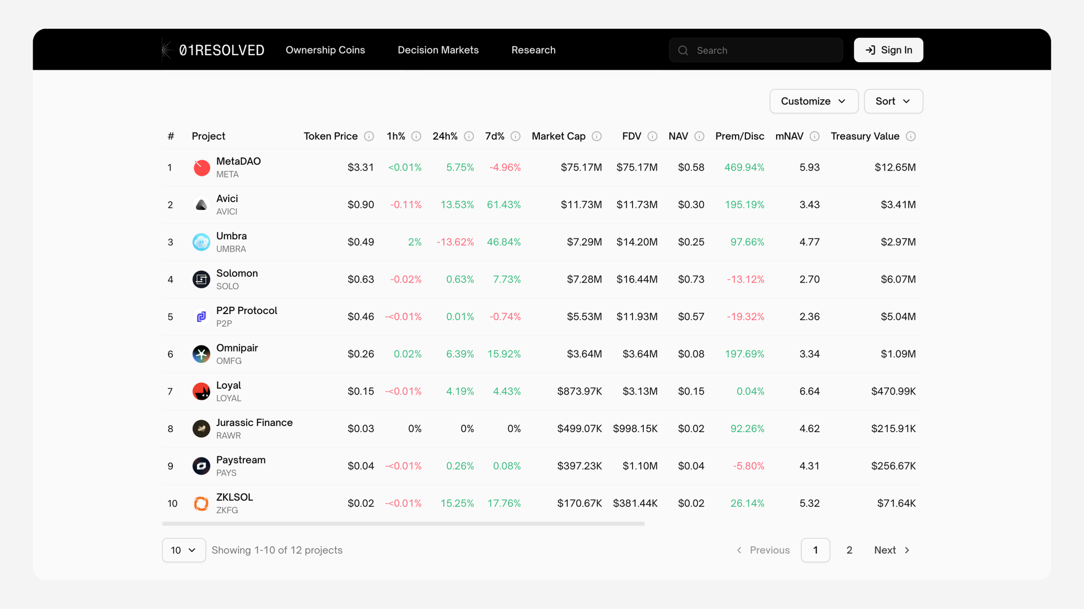Click ZKLSOL's $71.64K treasury value
The width and height of the screenshot is (1084, 609).
tap(896, 503)
